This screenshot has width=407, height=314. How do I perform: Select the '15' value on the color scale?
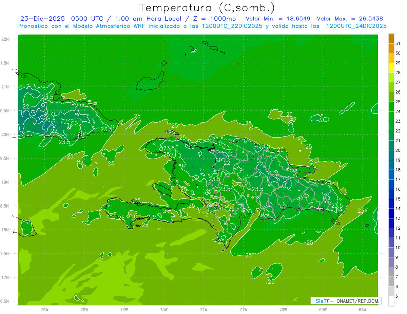pos(398,199)
